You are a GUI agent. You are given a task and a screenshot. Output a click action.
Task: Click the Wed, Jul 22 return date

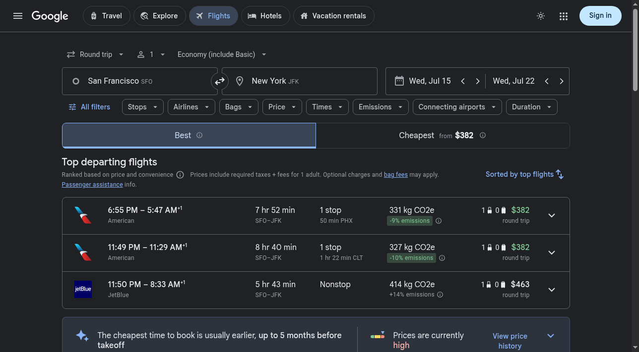pos(513,81)
